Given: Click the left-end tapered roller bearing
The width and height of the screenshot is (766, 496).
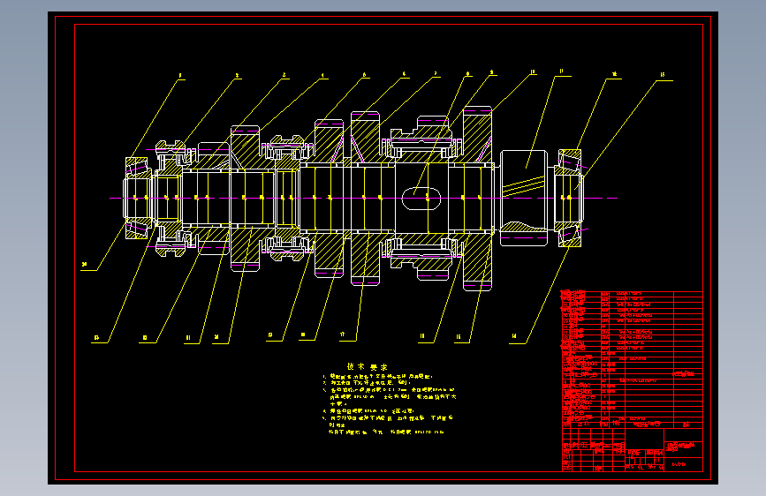Looking at the screenshot, I should (x=137, y=199).
